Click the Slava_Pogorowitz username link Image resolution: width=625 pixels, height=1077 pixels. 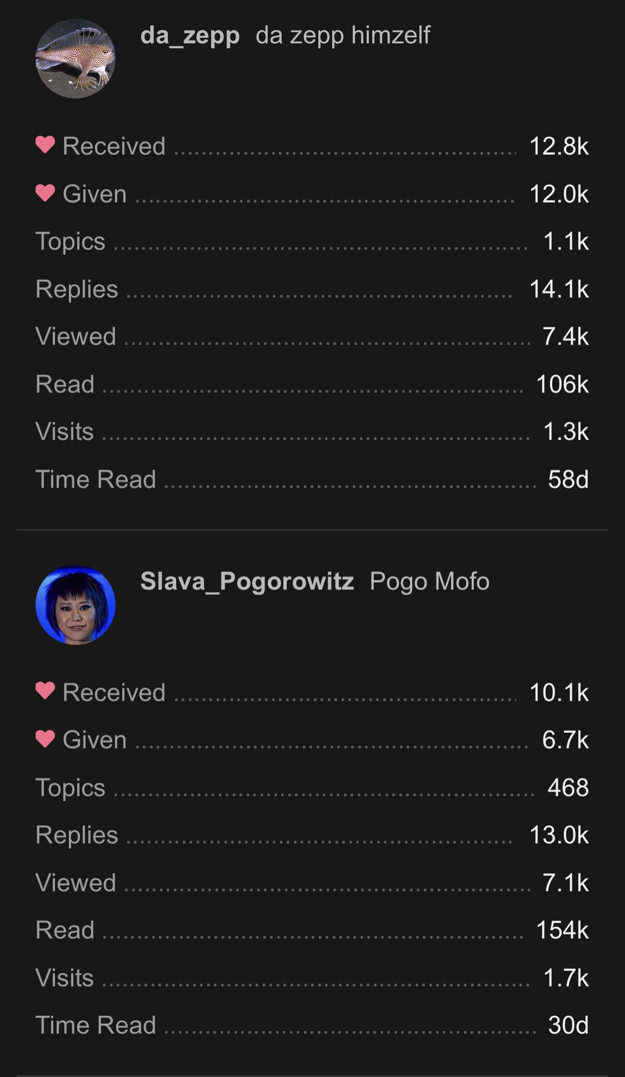click(x=247, y=582)
